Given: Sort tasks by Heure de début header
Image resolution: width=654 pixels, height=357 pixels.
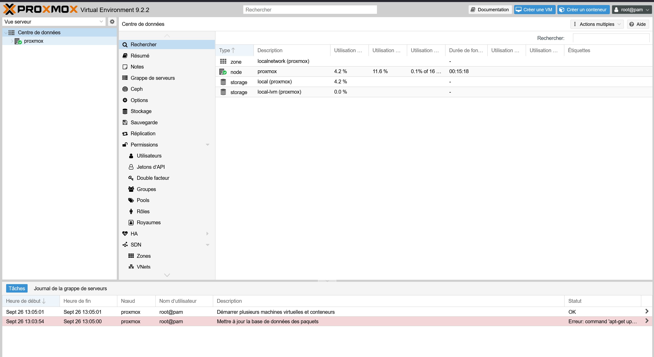Looking at the screenshot, I should pos(31,301).
